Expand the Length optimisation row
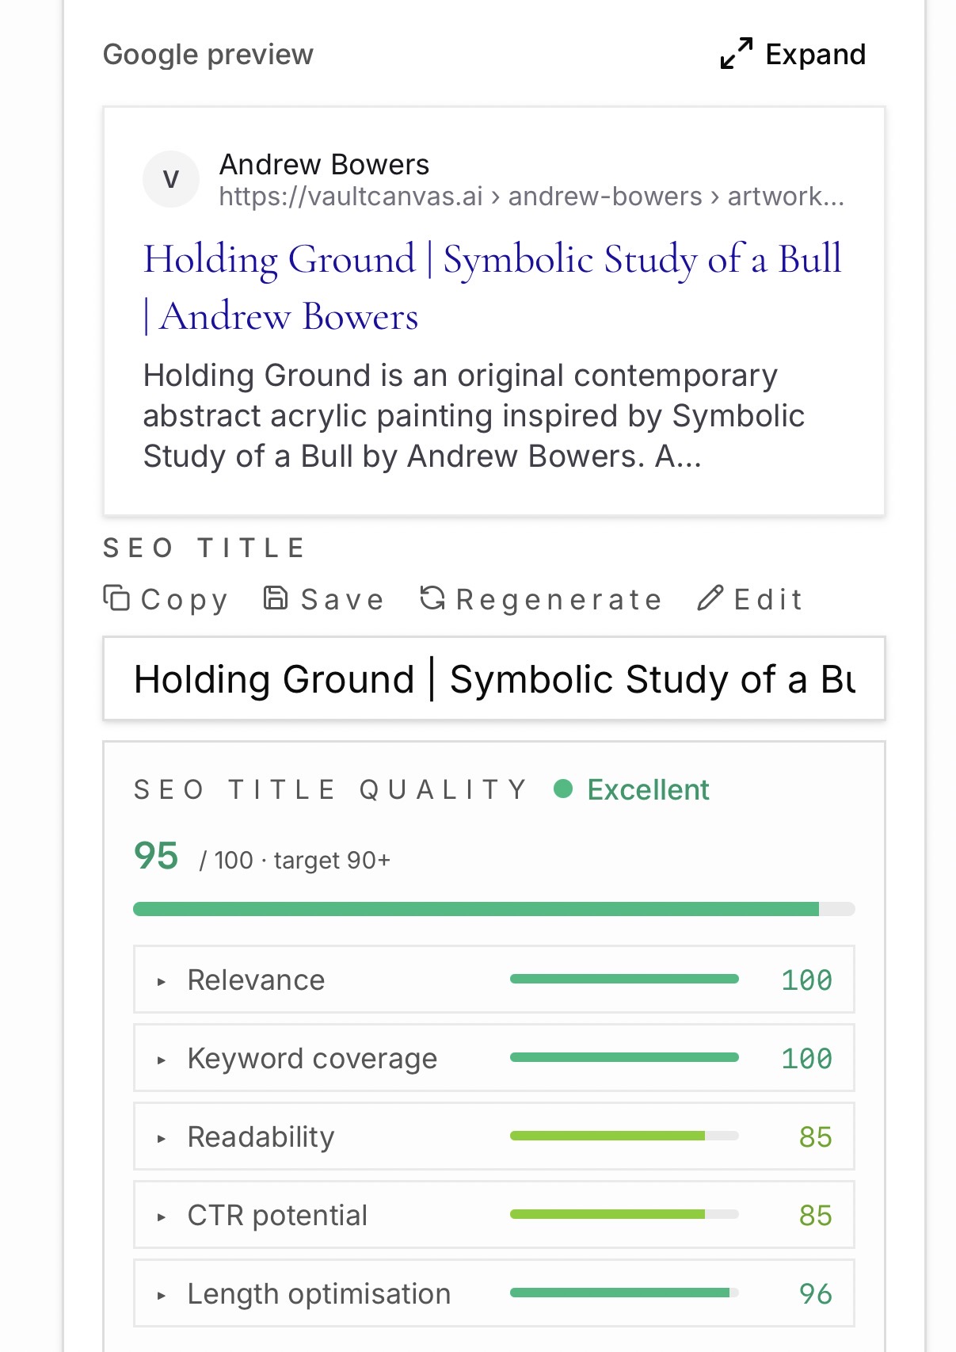The width and height of the screenshot is (956, 1352). pyautogui.click(x=494, y=1293)
